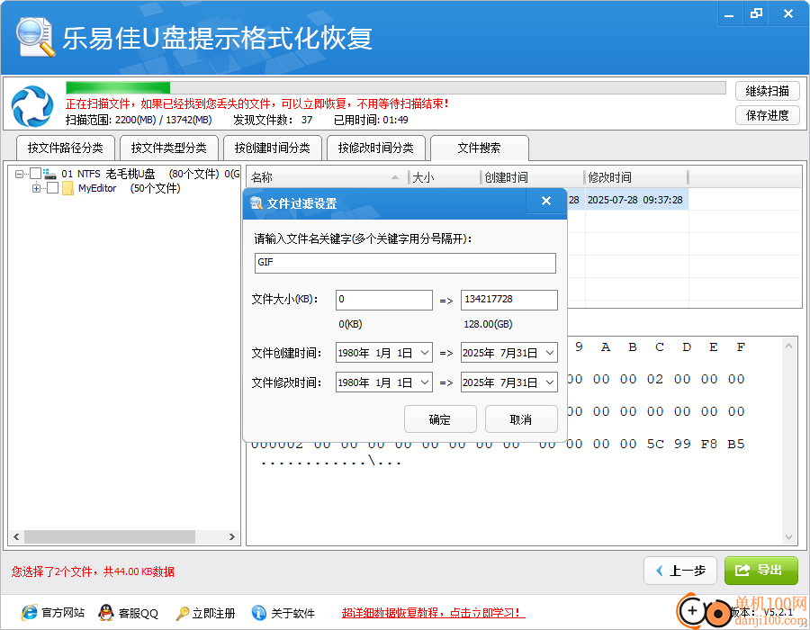Switch to the 按文件路径分类 tab
The height and width of the screenshot is (630, 810).
coord(65,148)
